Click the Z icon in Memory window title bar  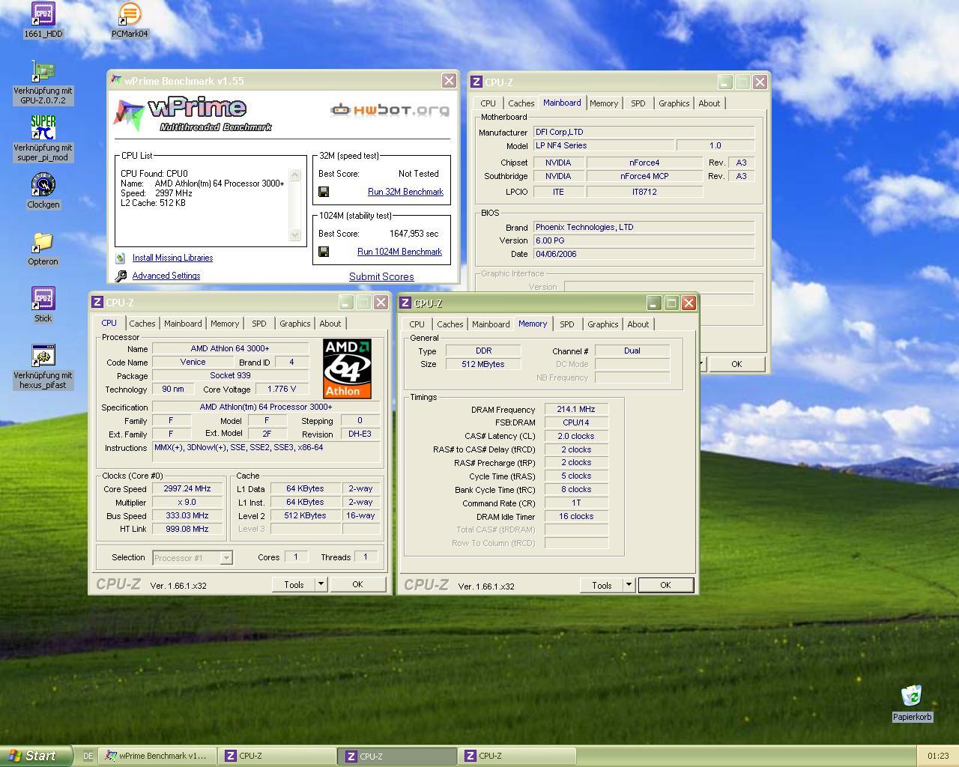405,303
